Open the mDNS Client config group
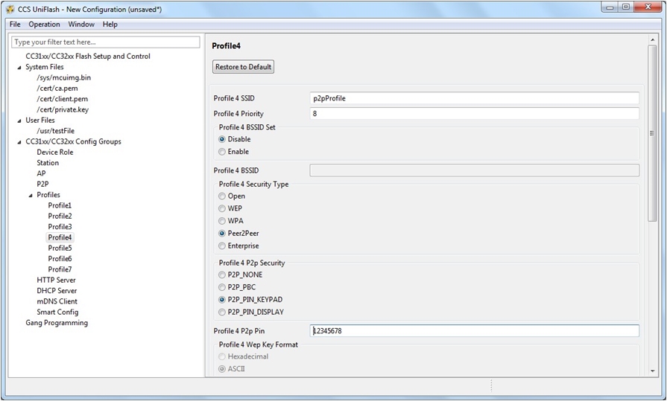 57,301
